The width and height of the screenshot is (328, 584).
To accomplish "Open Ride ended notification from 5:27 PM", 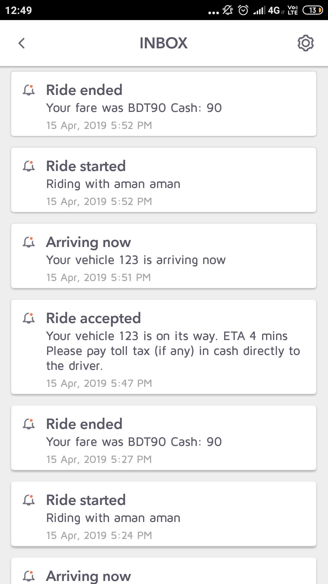I will 164,438.
